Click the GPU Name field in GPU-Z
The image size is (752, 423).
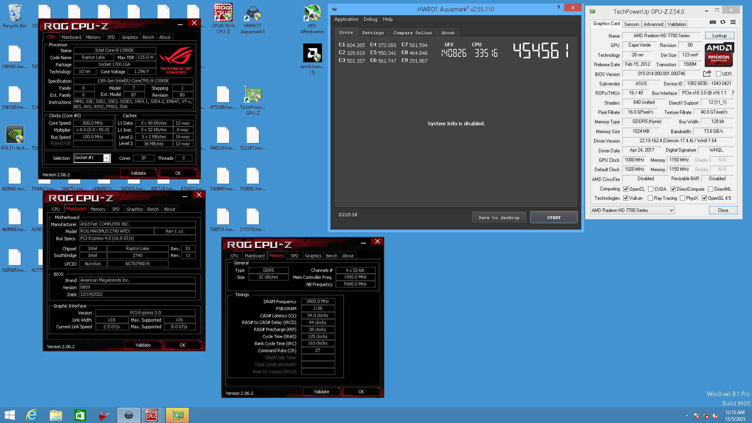click(x=662, y=36)
